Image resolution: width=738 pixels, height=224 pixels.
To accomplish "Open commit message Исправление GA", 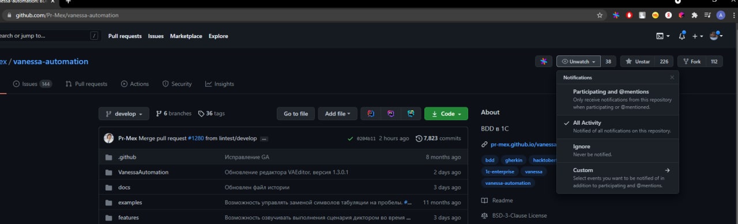I will pos(247,157).
